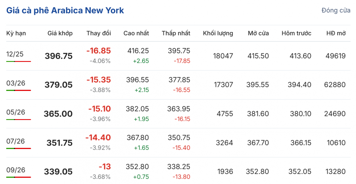Open the 07/26 contract term
The height and width of the screenshot is (184, 356).
[x=15, y=141]
